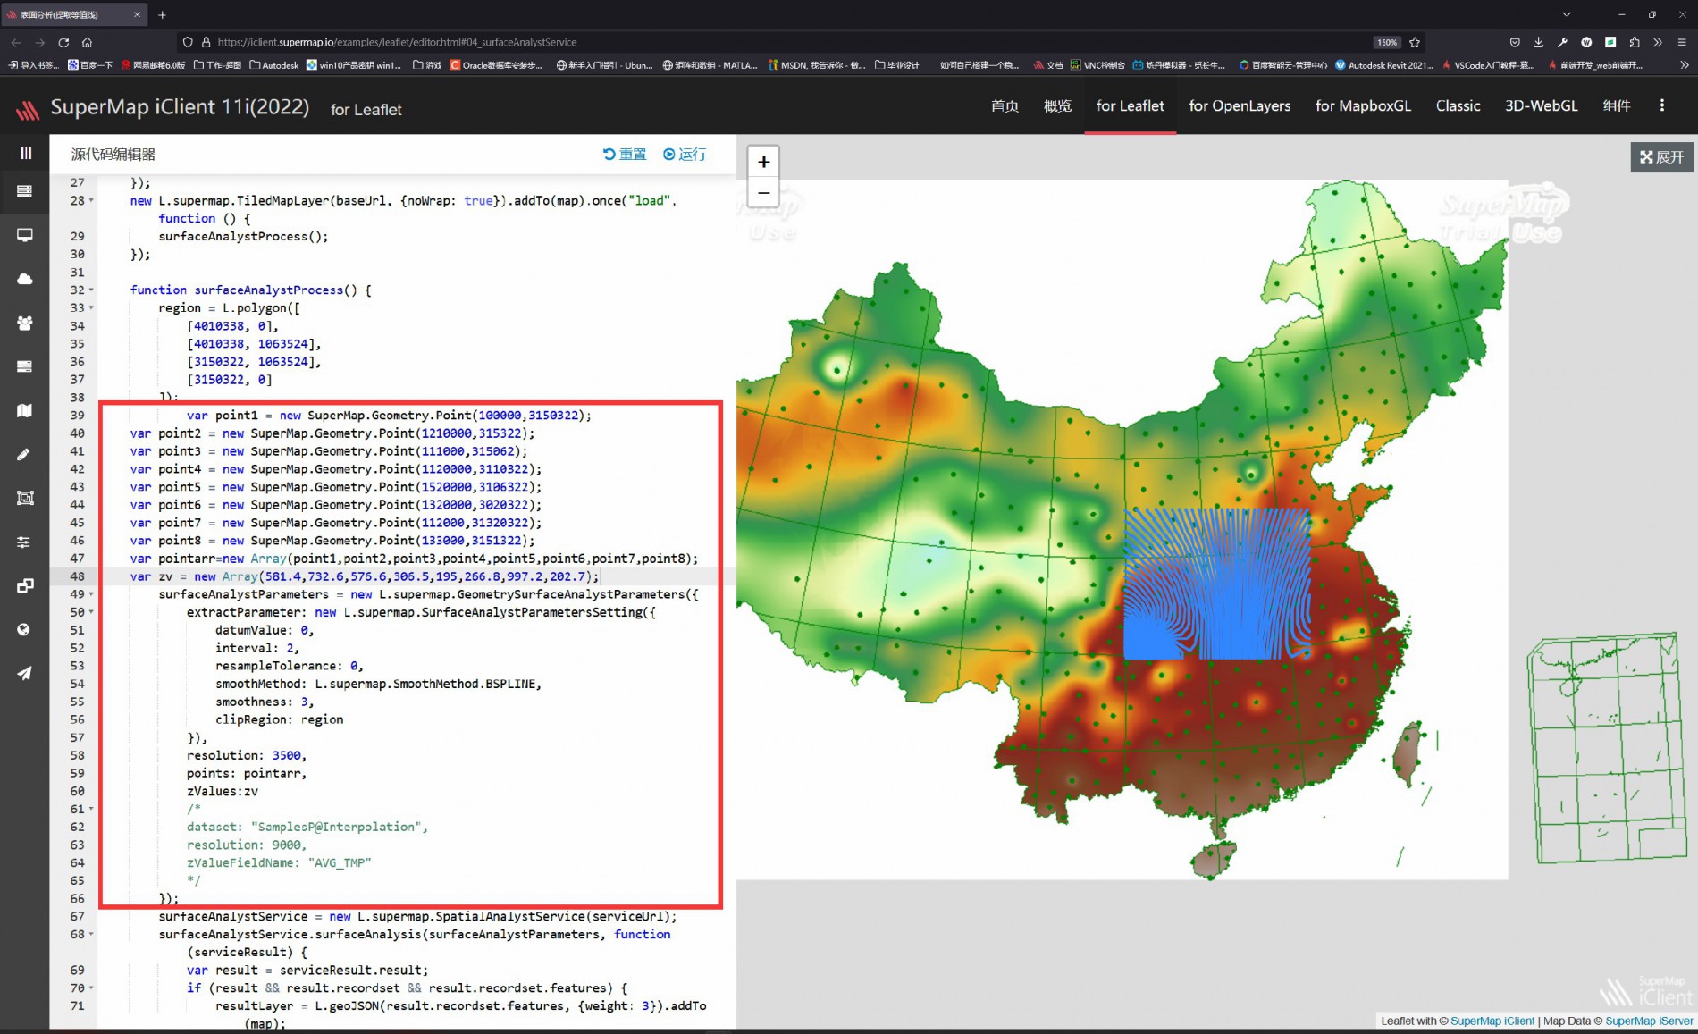Click 展开 to expand the map
This screenshot has height=1034, width=1698.
click(1661, 156)
